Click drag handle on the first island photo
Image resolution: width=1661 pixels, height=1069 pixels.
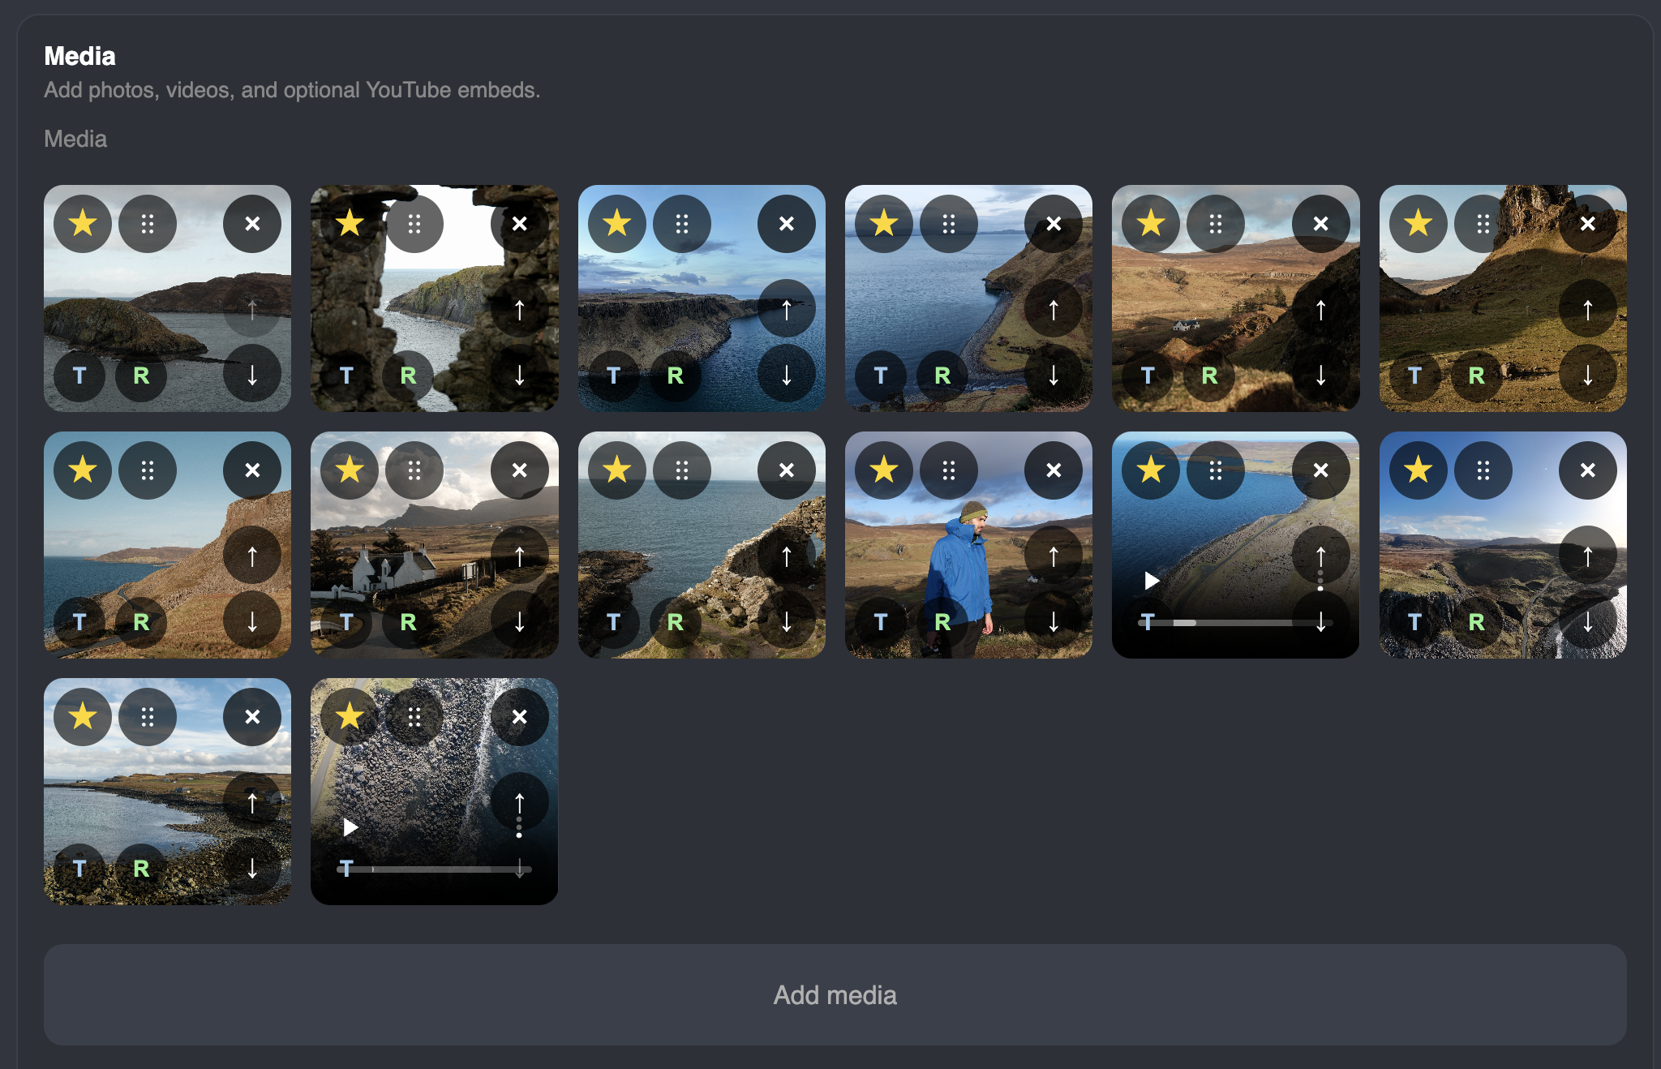coord(148,223)
